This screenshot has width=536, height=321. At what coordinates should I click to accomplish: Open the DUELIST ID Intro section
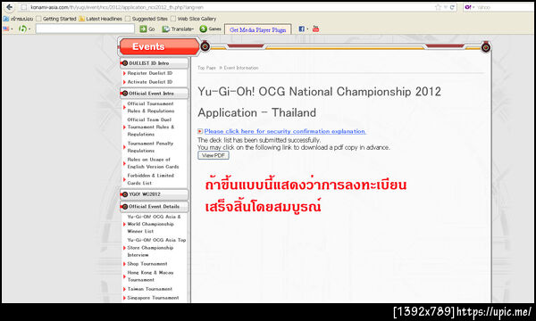point(155,63)
